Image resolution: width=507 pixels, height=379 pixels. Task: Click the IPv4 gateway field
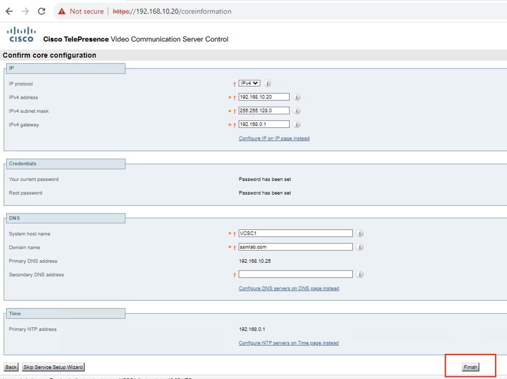point(264,124)
